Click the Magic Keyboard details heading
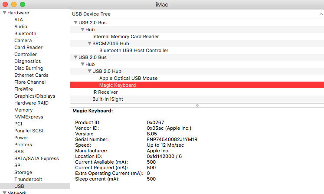324x194 pixels. (x=92, y=111)
